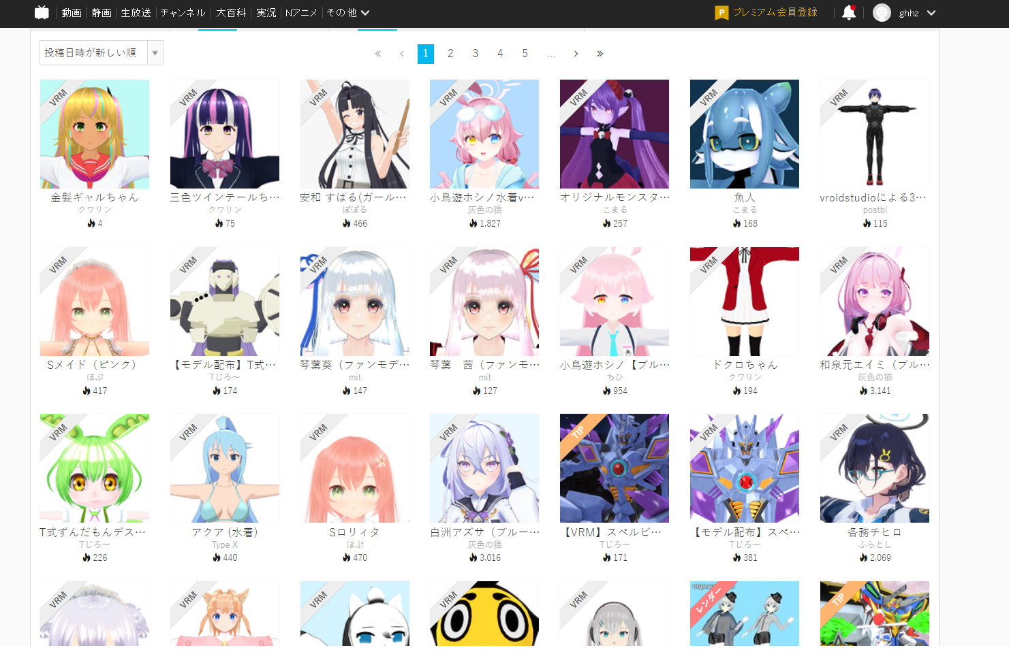Open the 金髪ギャルちゃん model thumbnail
The height and width of the screenshot is (652, 1009).
(x=95, y=134)
